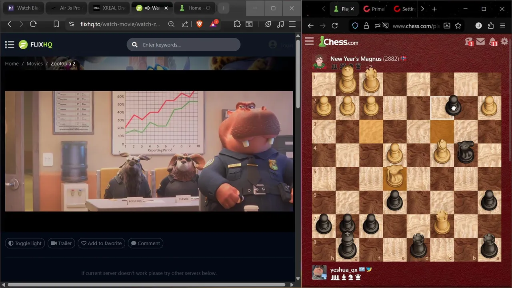Screen dimensions: 512x288
Task: Switch to the Home - Chess tab in Brave
Action: [x=195, y=8]
